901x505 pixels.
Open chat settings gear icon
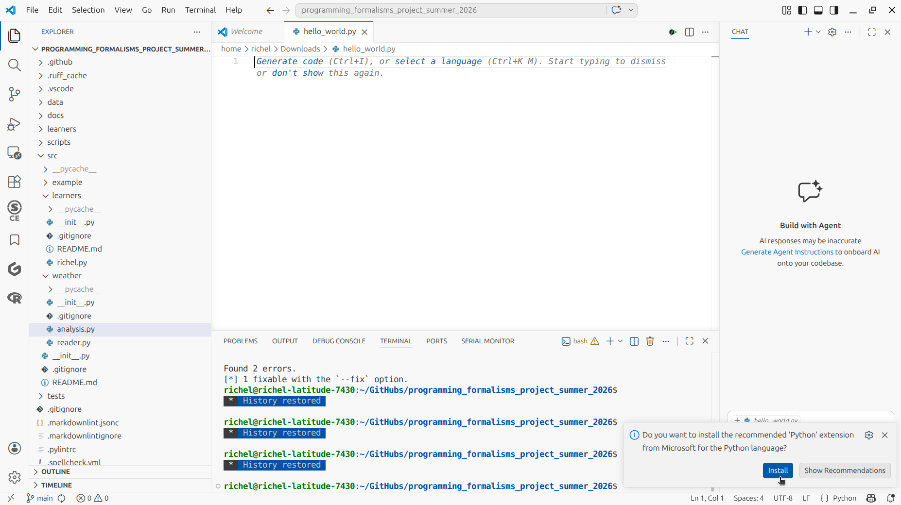[x=832, y=32]
